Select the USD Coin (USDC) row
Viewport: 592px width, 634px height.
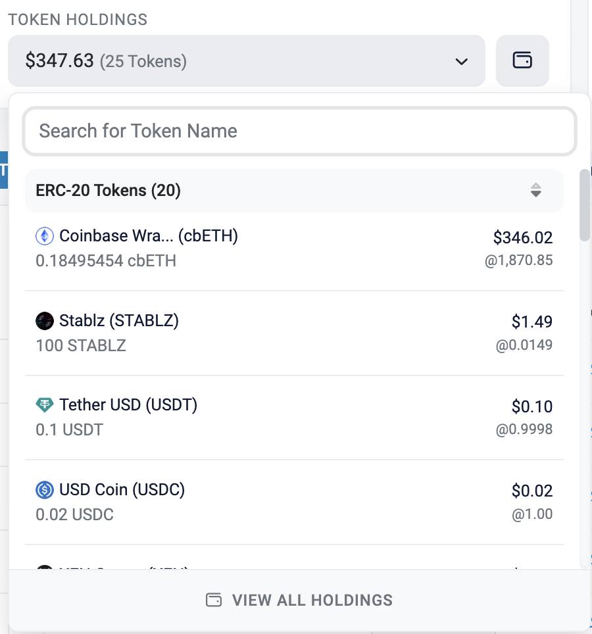click(x=294, y=502)
